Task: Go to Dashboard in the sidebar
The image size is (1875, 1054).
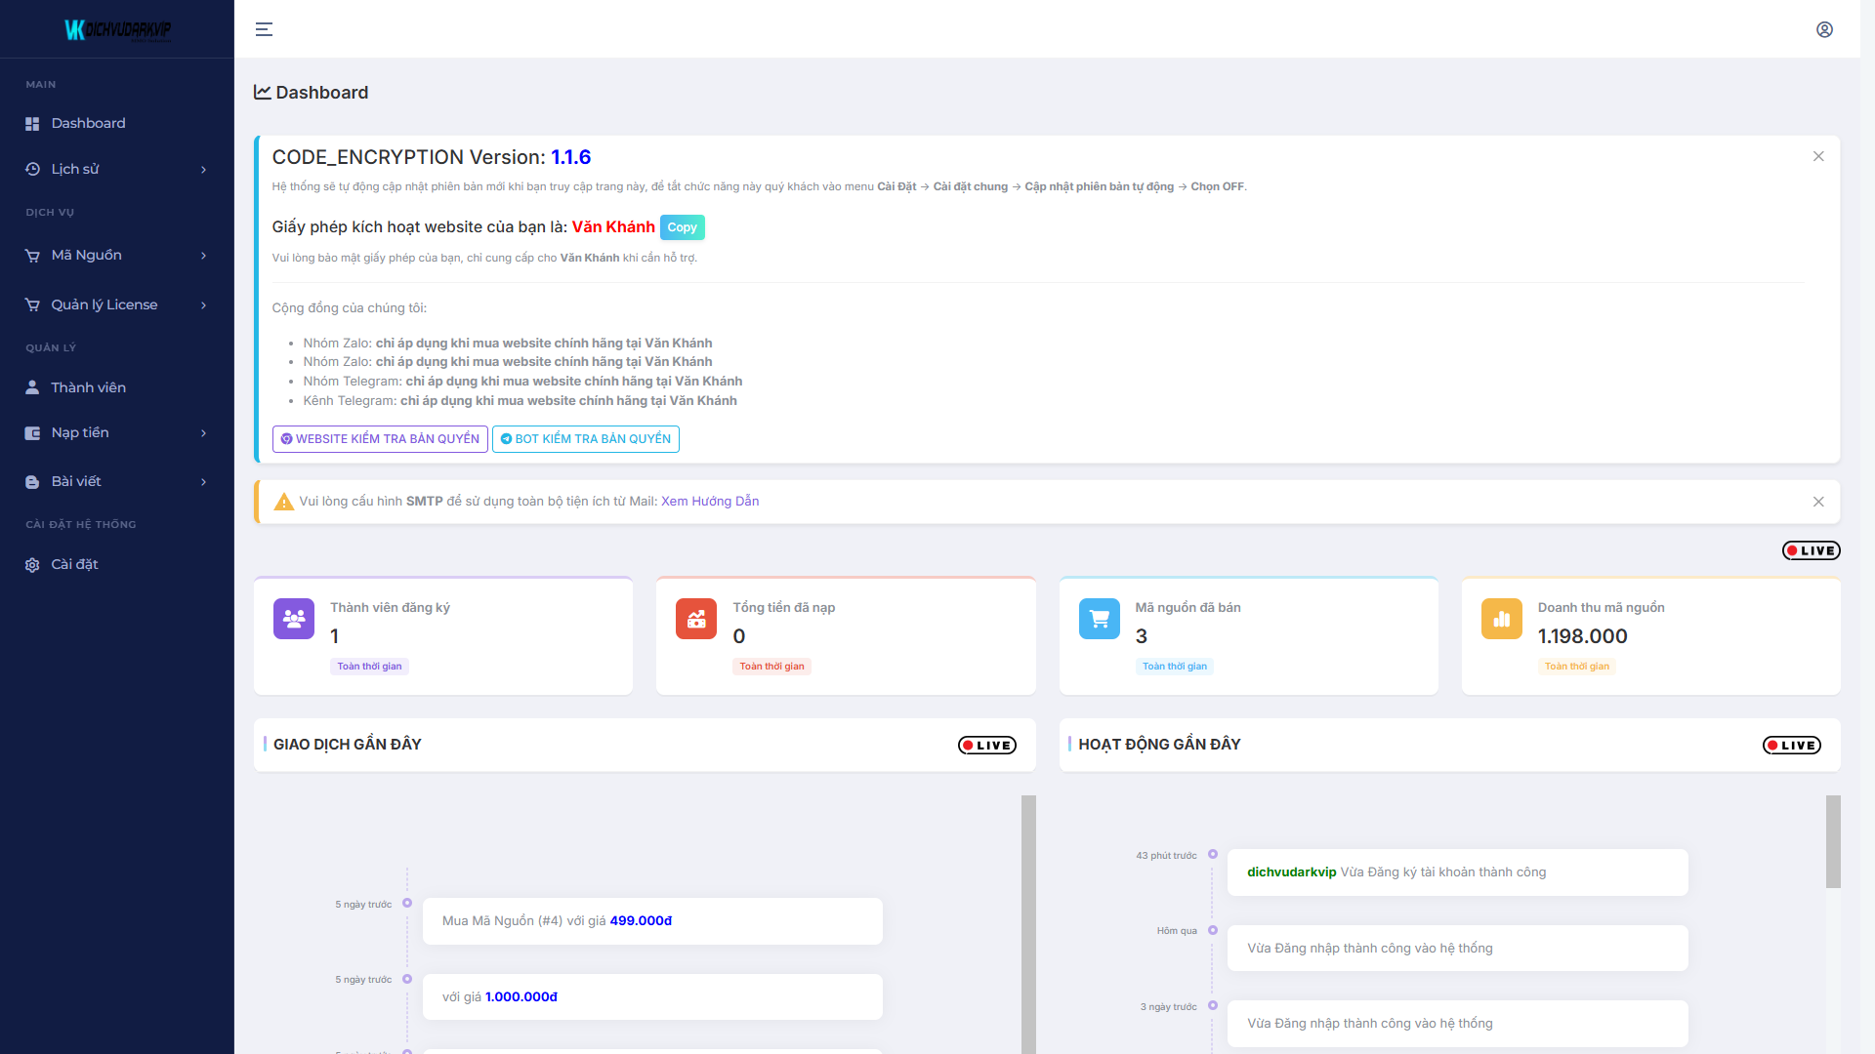Action: (88, 123)
